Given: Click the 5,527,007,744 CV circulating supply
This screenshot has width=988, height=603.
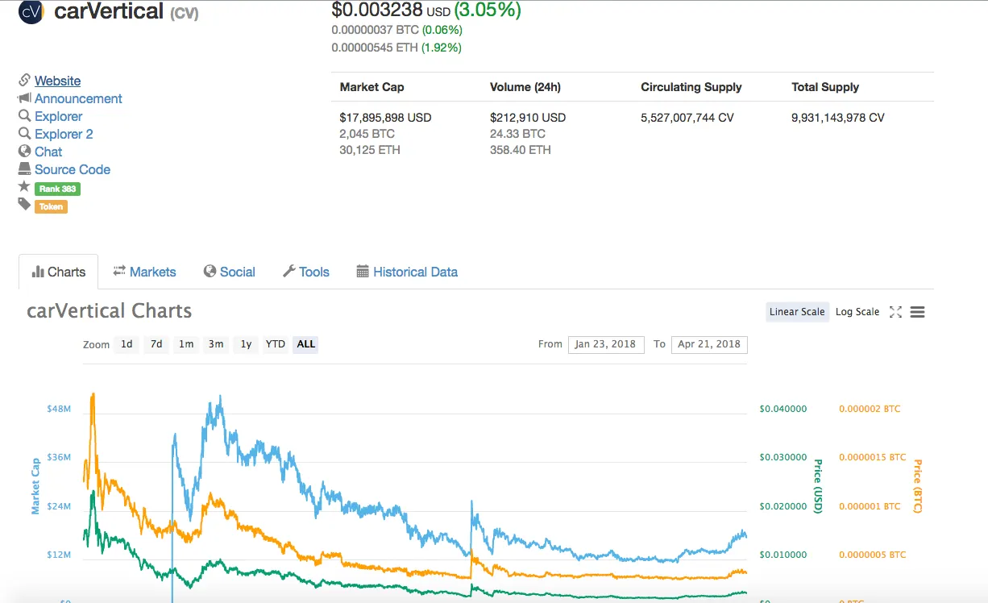Looking at the screenshot, I should tap(687, 118).
